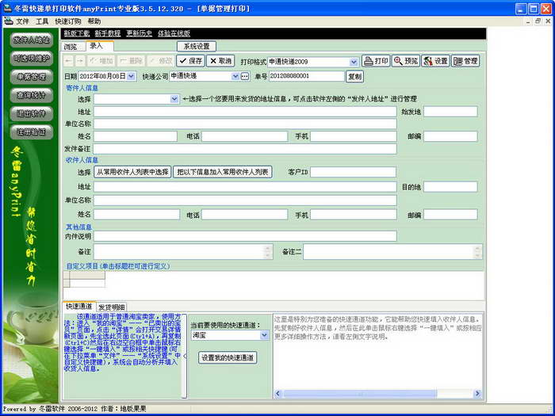Click the 删除 delete record button
The width and height of the screenshot is (555, 416).
pos(131,61)
